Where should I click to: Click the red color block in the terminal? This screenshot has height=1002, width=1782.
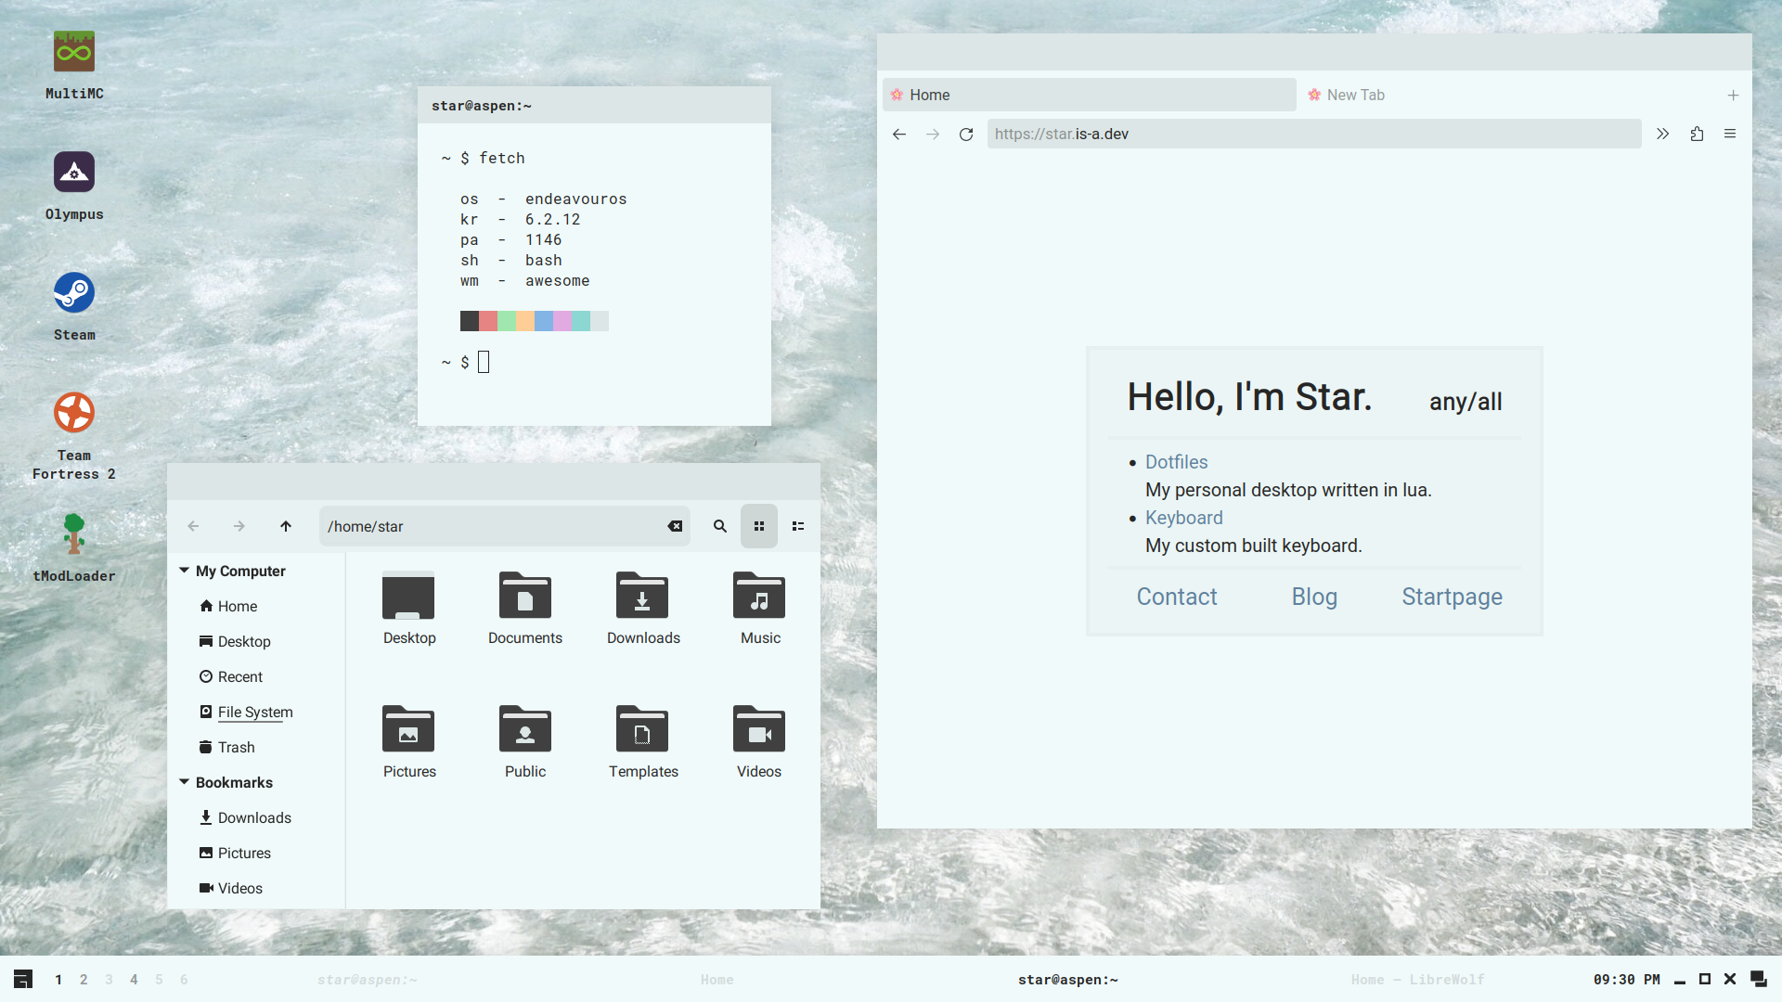click(488, 321)
